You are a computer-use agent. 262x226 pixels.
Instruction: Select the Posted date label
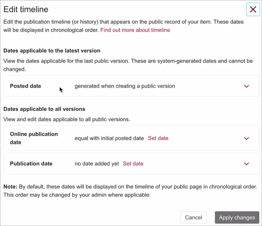[25, 86]
